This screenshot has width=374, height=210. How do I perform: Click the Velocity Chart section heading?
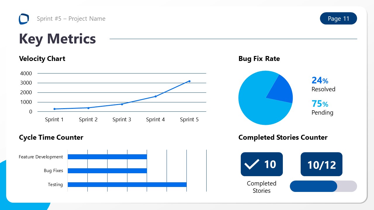[42, 59]
